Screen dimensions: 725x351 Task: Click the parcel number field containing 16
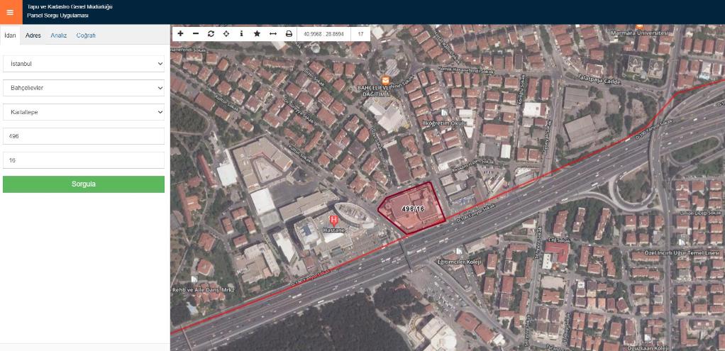coord(84,160)
